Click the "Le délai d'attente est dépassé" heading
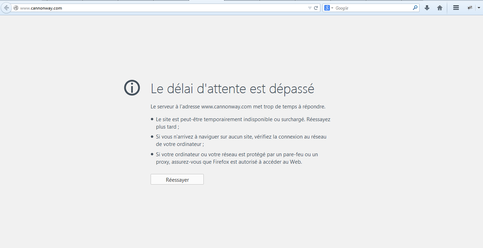The height and width of the screenshot is (248, 483). tap(232, 89)
